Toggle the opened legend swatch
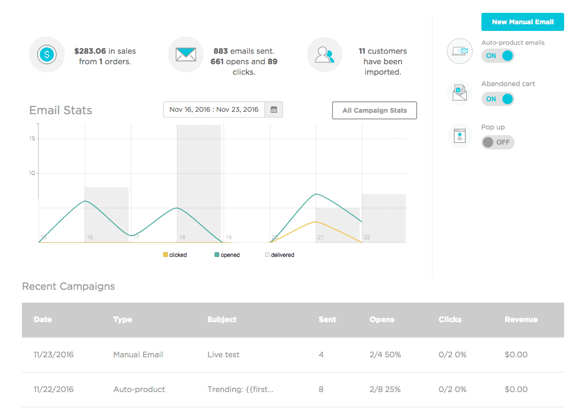587x413 pixels. [217, 255]
